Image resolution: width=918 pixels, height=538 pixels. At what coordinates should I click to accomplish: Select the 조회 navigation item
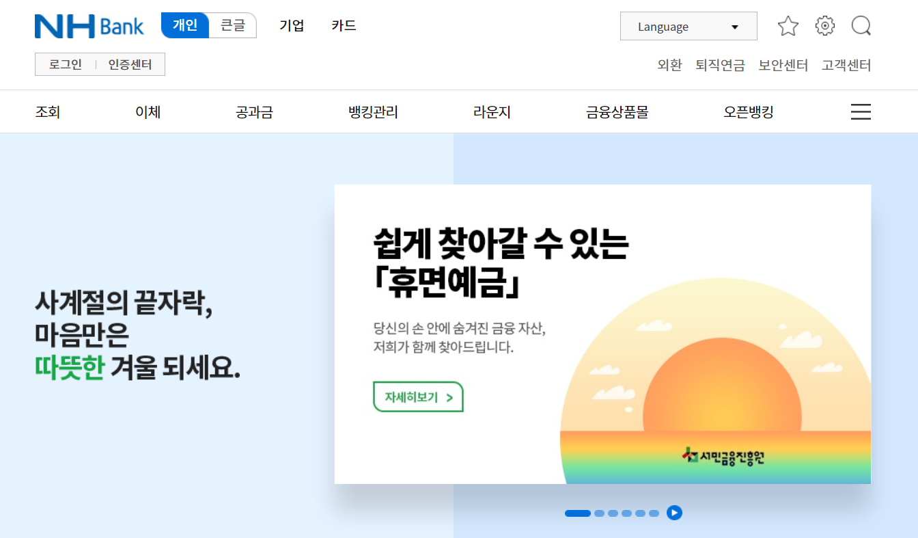pos(46,111)
